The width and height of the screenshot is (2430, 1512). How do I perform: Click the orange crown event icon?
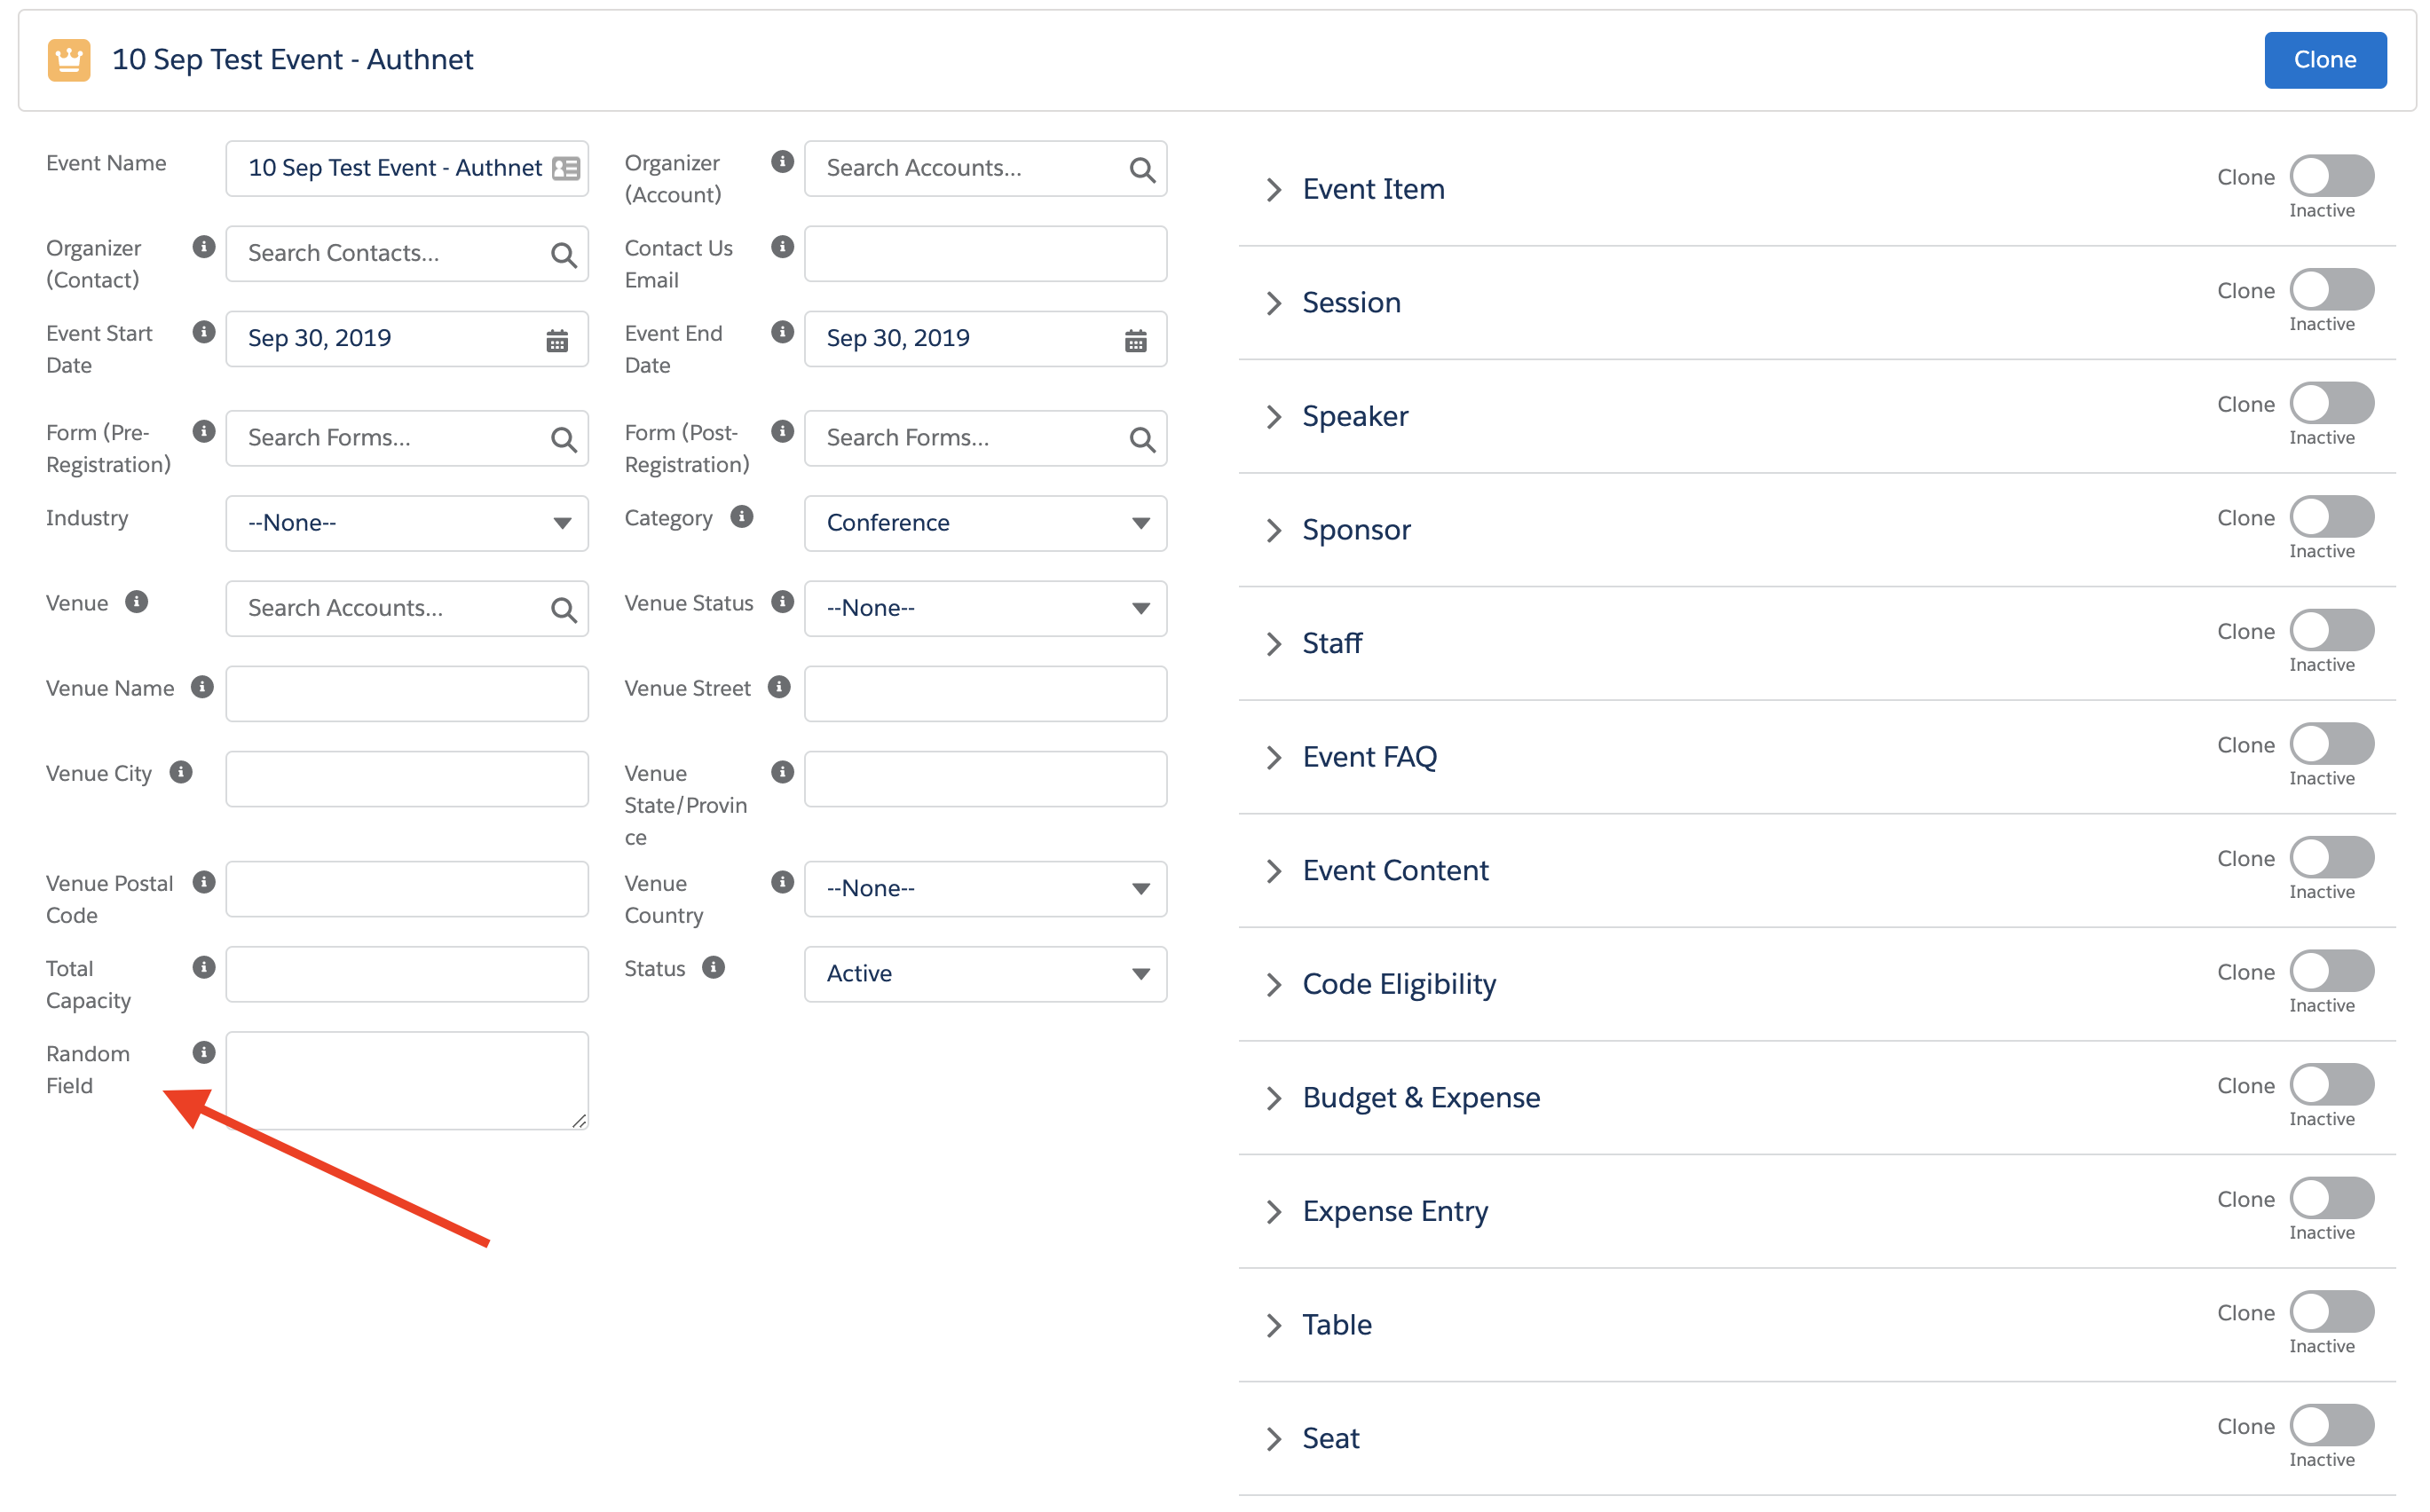[69, 60]
